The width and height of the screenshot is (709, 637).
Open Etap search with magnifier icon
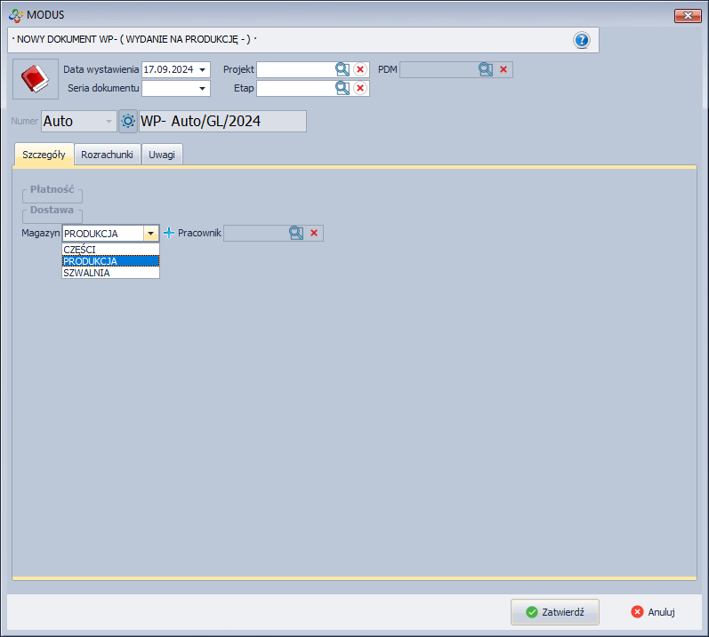(x=342, y=88)
